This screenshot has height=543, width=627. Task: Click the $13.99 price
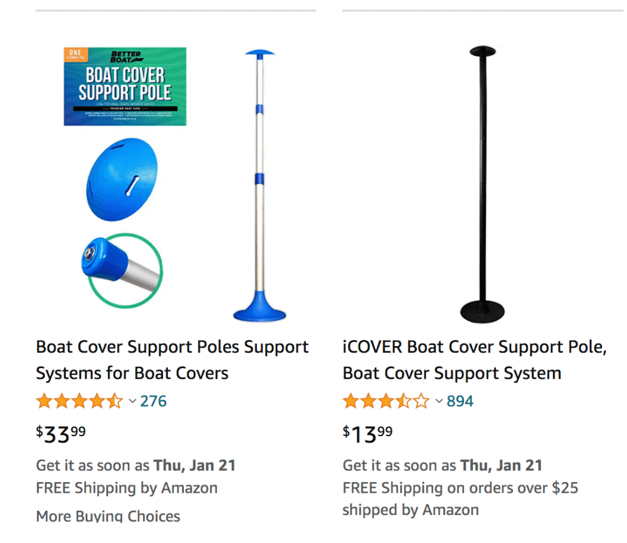tap(368, 434)
